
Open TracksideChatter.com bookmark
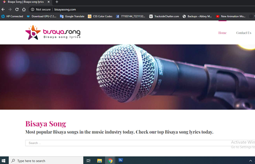tap(164, 16)
